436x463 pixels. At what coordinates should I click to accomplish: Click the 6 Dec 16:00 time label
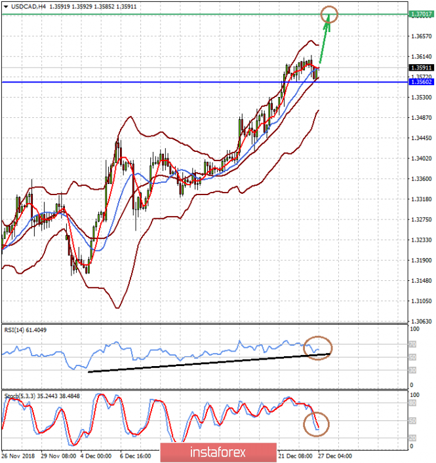pos(136,454)
